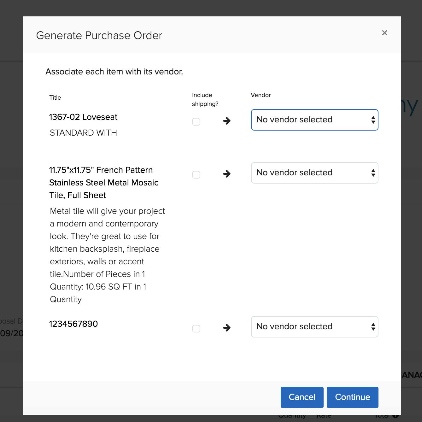
Task: Click the stepper arrows on the tile vendor selector
Action: pos(373,173)
